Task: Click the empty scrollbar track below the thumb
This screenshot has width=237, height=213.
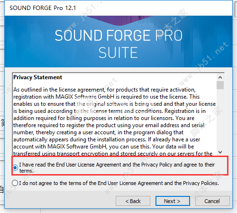Action: point(220,119)
